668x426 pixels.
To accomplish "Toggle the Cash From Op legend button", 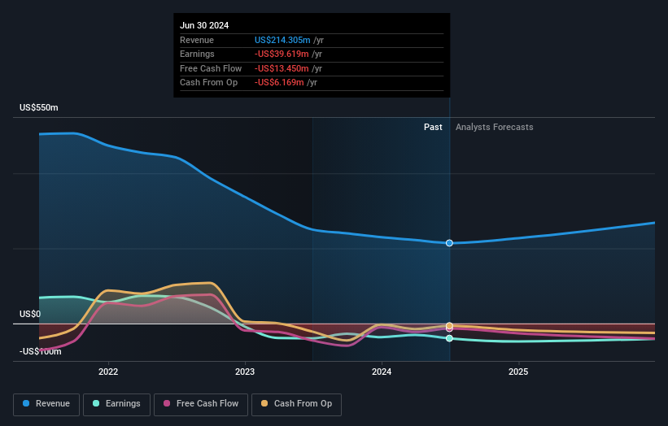I will pos(296,404).
